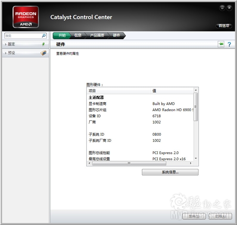Go to the 产品摘要 breadcrumb tab
The width and height of the screenshot is (237, 225).
tap(97, 35)
